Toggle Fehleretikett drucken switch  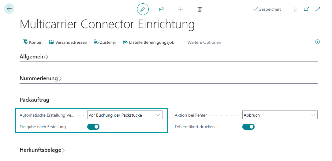coord(248,127)
